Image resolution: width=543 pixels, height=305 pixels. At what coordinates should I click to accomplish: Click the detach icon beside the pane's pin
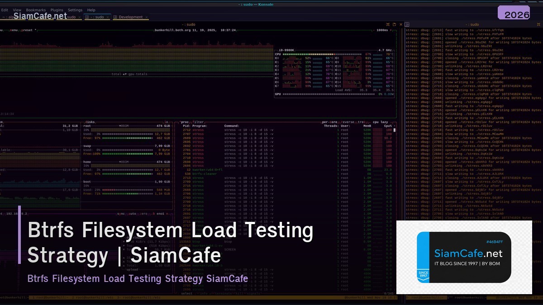pyautogui.click(x=394, y=24)
